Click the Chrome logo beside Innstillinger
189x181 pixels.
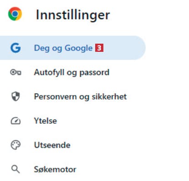click(x=15, y=14)
